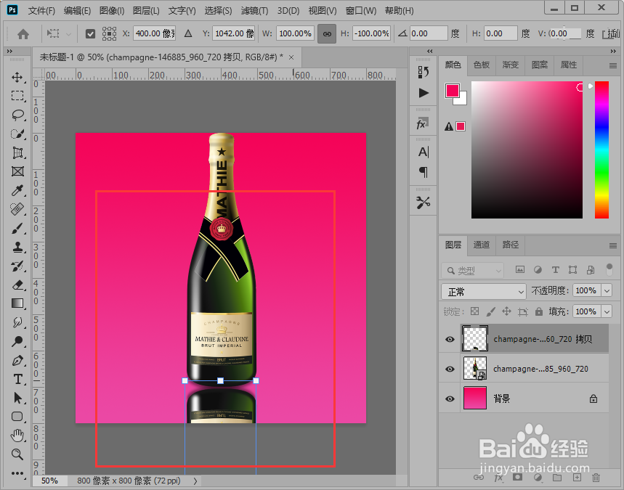Toggle lock transparent pixels
Viewport: 624px width, 490px height.
[x=475, y=311]
